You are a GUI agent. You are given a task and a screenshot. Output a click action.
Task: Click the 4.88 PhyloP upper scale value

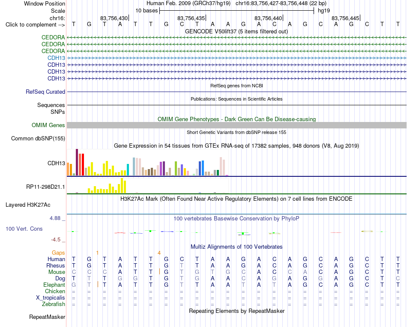[x=55, y=218]
